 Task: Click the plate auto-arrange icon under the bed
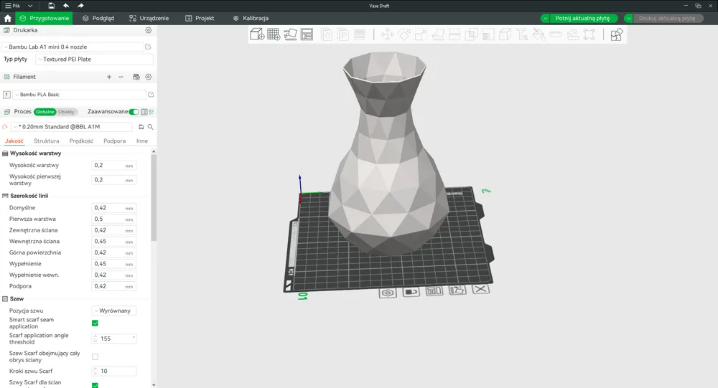point(434,291)
